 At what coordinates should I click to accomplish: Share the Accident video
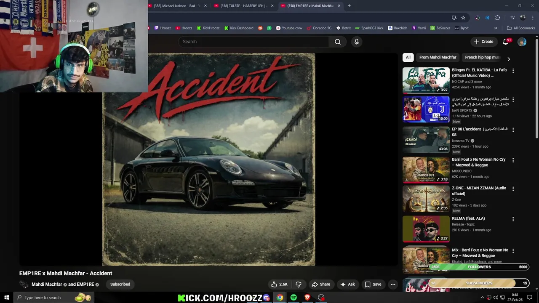321,284
